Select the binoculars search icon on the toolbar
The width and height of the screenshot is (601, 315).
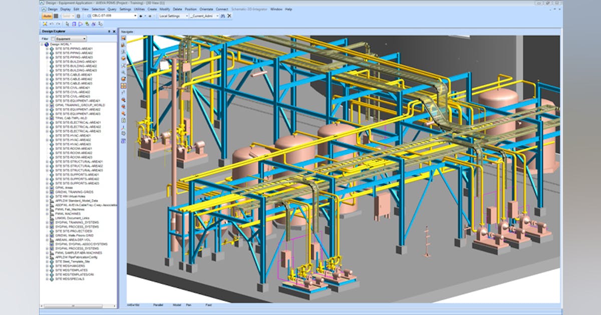(x=222, y=16)
